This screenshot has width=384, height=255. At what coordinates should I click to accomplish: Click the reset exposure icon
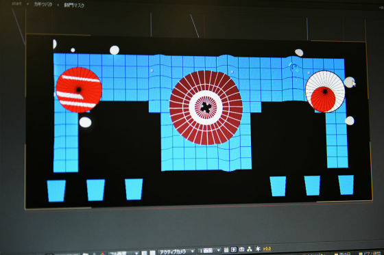(258, 249)
